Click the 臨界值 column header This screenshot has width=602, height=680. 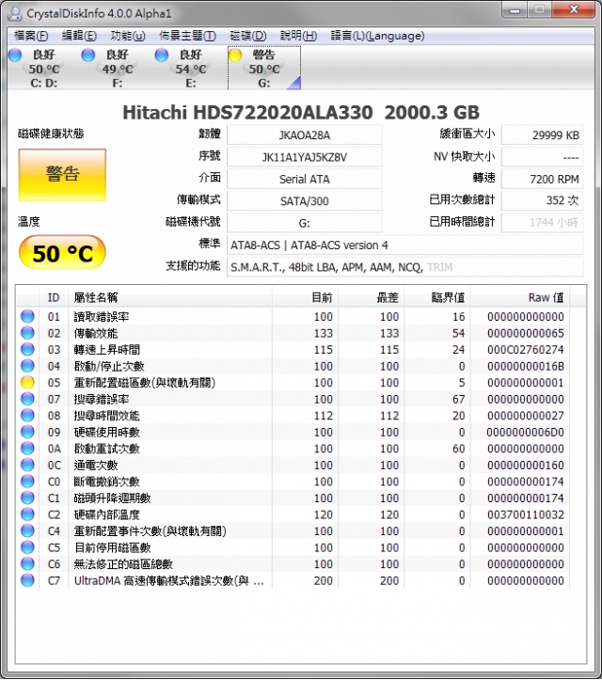coord(437,297)
